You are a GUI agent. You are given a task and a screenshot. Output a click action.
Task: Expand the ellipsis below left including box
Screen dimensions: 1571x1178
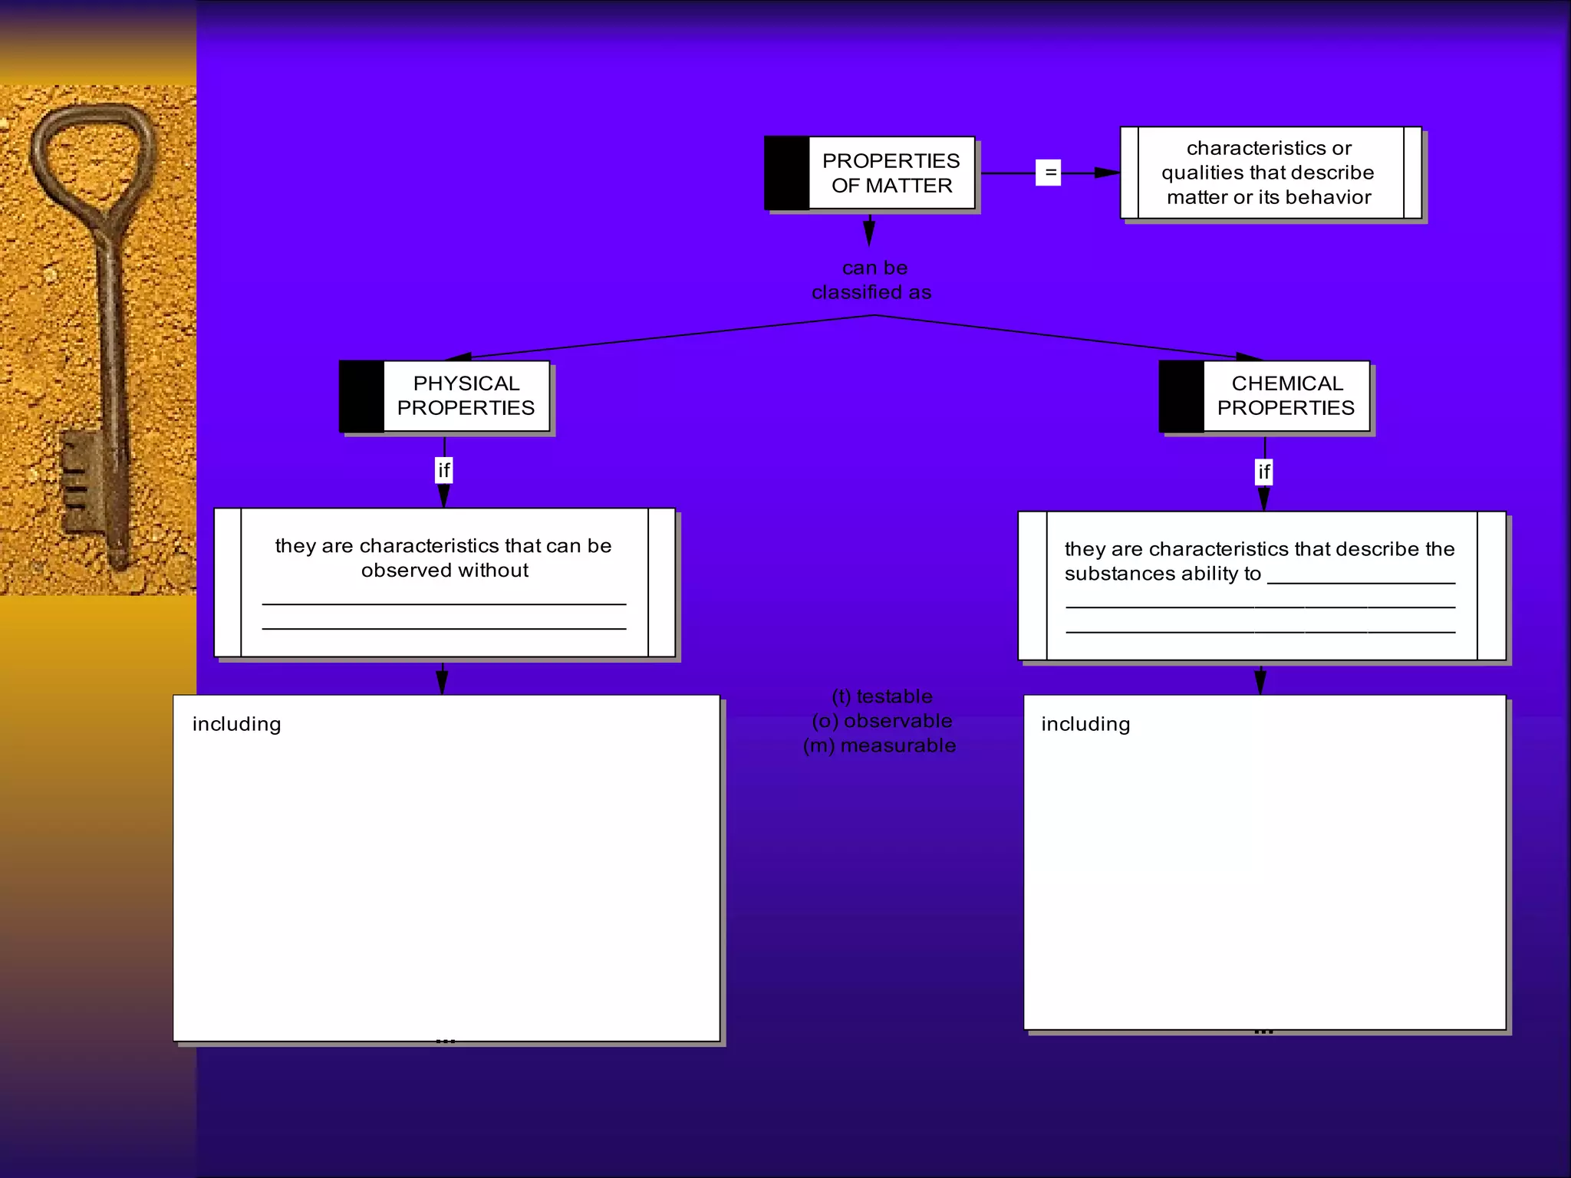[x=445, y=1041]
